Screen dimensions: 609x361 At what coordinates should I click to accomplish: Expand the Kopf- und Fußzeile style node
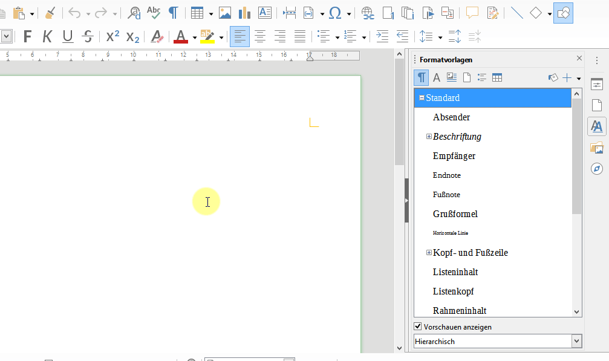pyautogui.click(x=429, y=253)
